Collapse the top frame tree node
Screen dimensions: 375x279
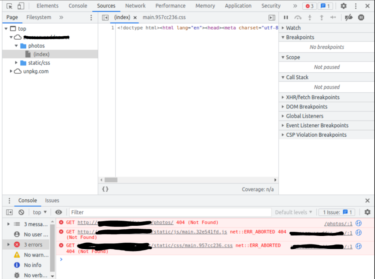(6, 29)
